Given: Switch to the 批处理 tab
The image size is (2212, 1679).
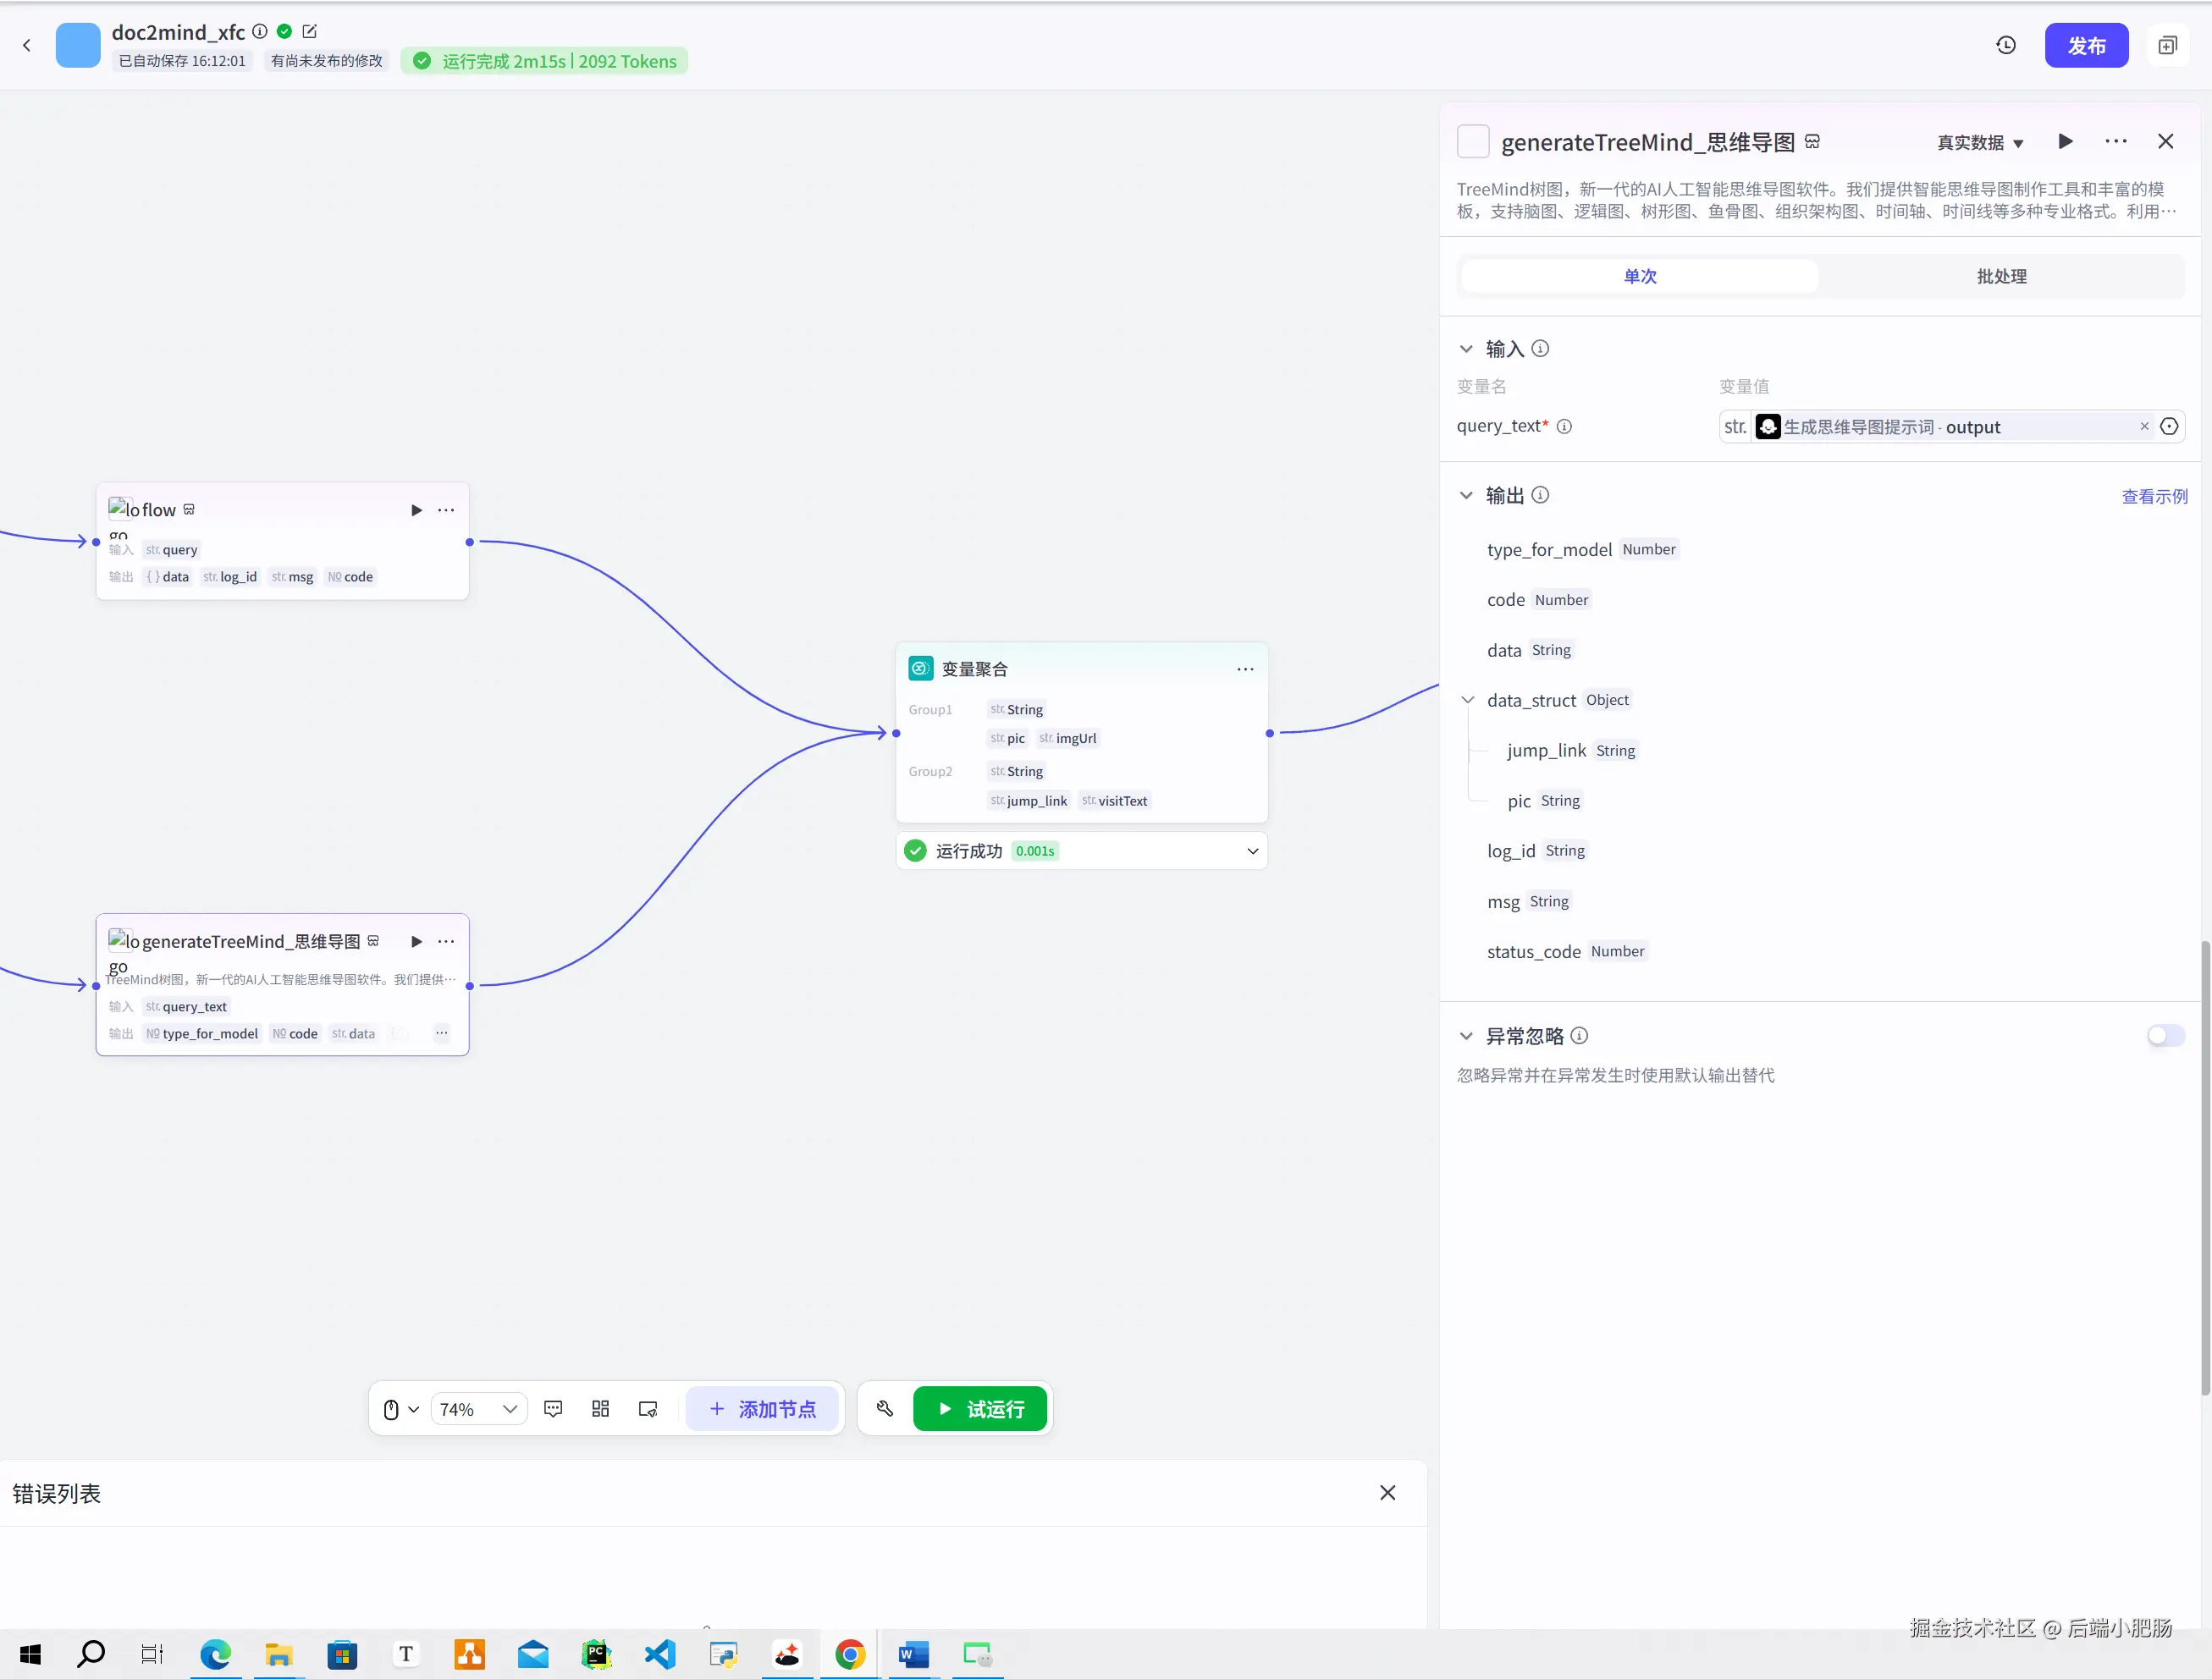Looking at the screenshot, I should [2001, 276].
